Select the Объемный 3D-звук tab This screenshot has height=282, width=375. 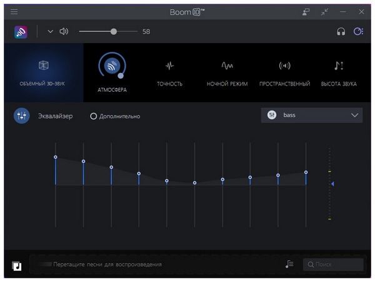[x=44, y=72]
